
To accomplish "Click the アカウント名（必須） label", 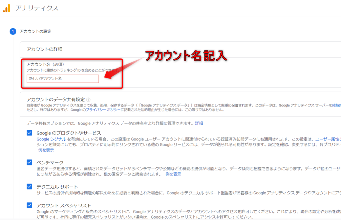I will 45,64.
